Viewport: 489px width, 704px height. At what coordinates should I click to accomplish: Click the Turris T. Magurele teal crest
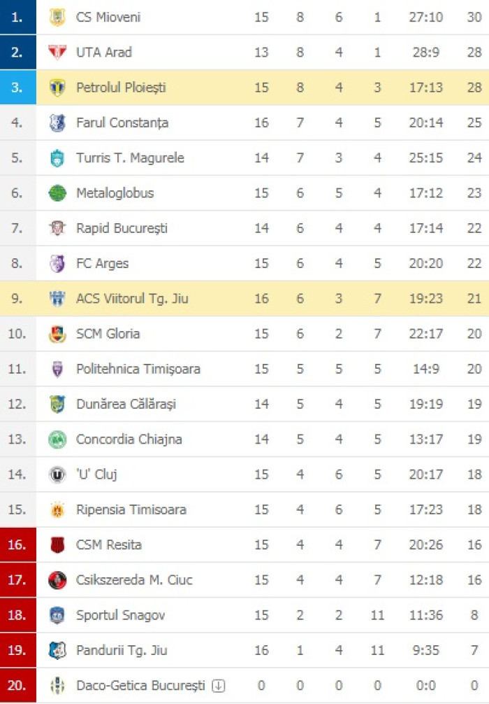(x=57, y=158)
